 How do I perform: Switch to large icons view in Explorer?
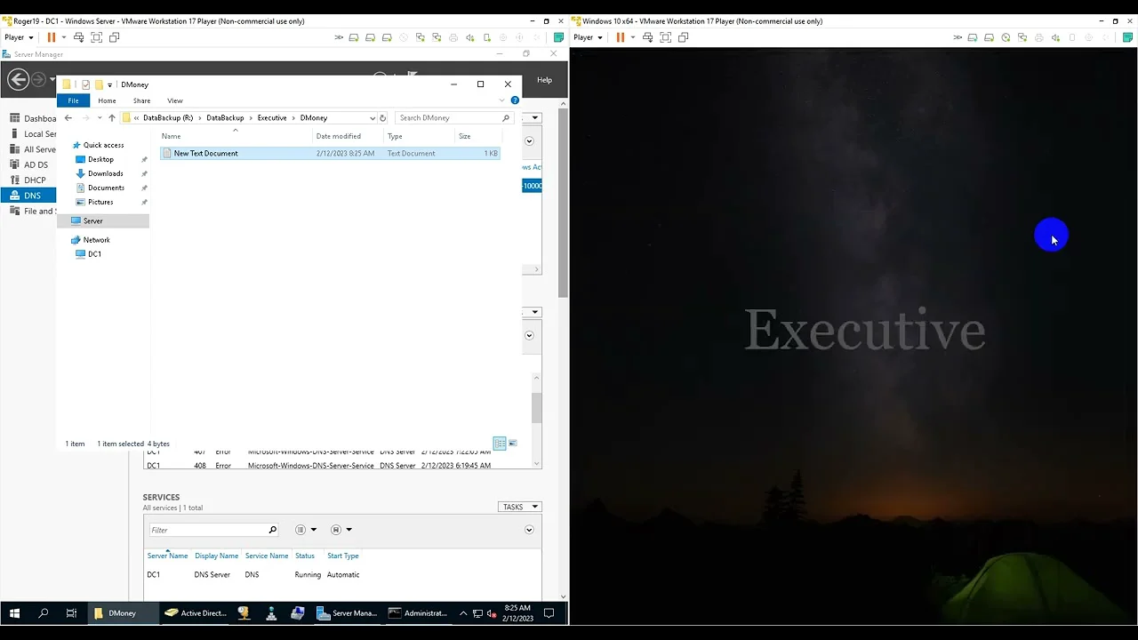[x=512, y=444]
